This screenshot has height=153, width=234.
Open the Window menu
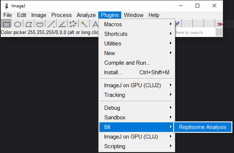pyautogui.click(x=133, y=15)
